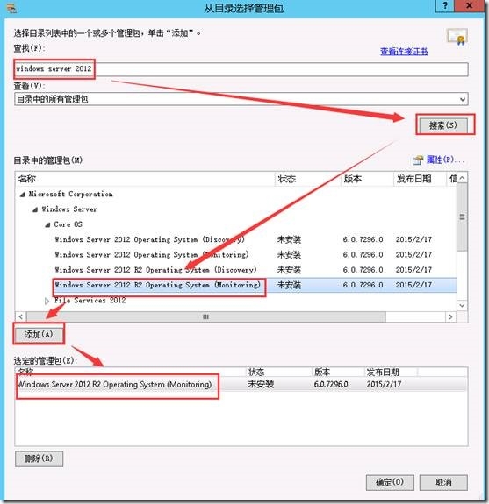The height and width of the screenshot is (504, 489).
Task: Click the 搜索(S) search button
Action: 443,125
